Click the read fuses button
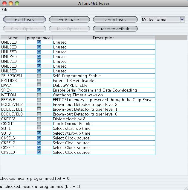 point(25,19)
